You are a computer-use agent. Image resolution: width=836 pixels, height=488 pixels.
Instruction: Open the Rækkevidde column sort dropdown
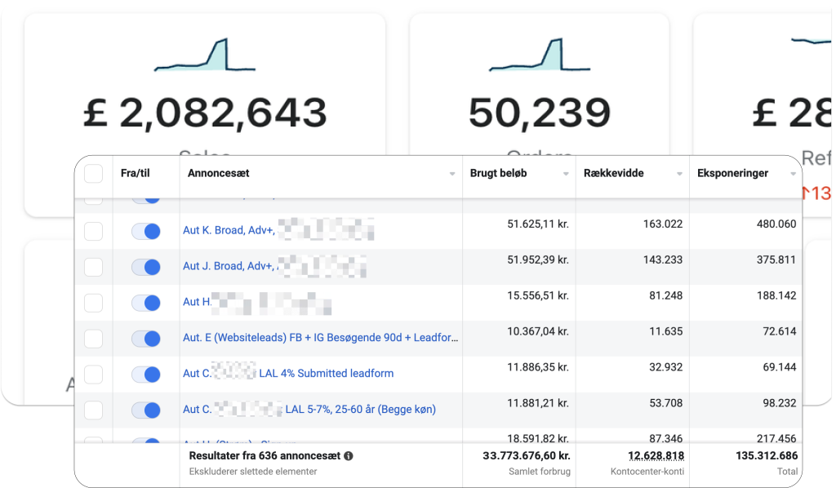(x=678, y=174)
